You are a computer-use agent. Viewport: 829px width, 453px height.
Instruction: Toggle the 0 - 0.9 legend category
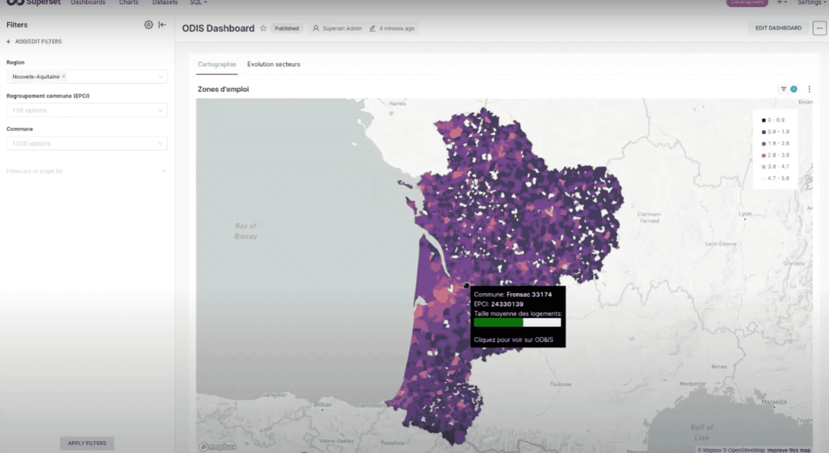(775, 120)
